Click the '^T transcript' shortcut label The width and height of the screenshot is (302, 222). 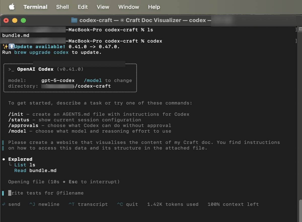pyautogui.click(x=88, y=204)
